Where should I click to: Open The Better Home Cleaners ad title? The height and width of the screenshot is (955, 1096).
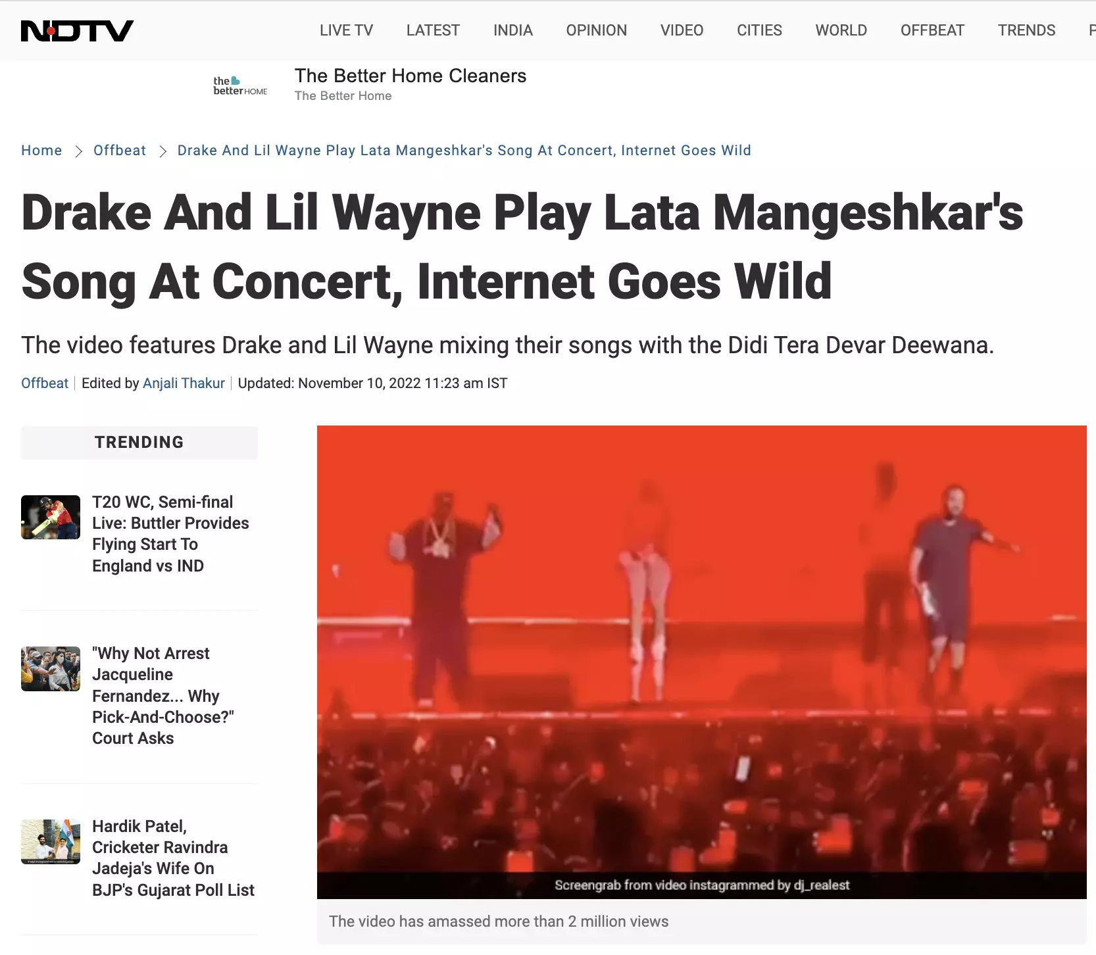tap(411, 76)
